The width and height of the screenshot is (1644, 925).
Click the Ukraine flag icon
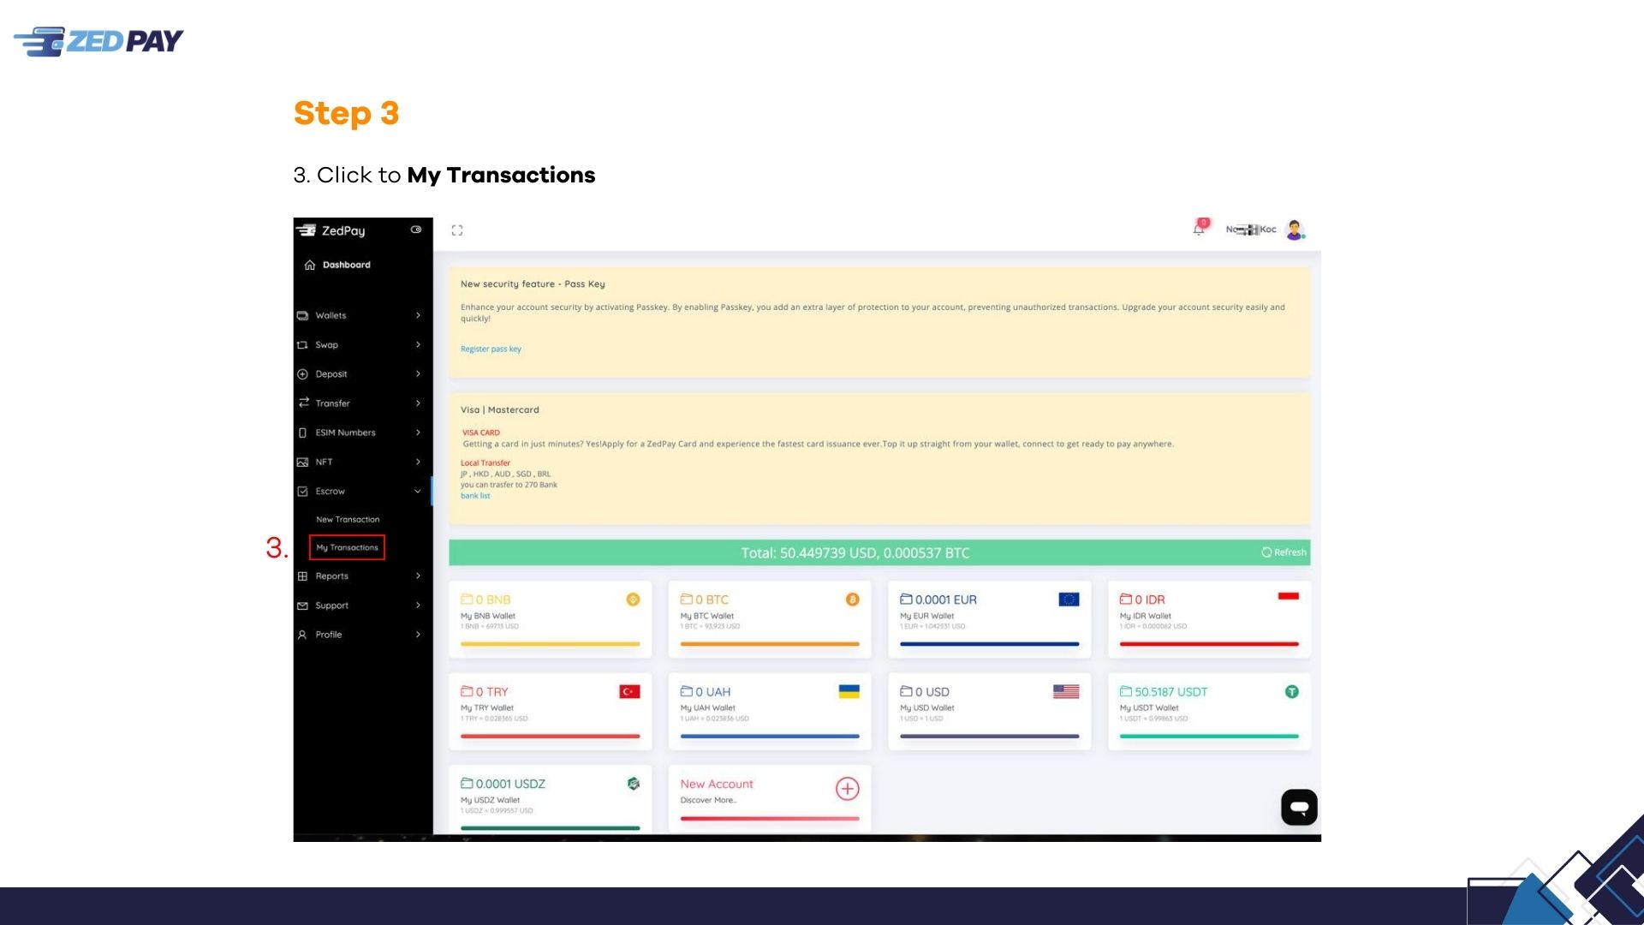pos(849,691)
